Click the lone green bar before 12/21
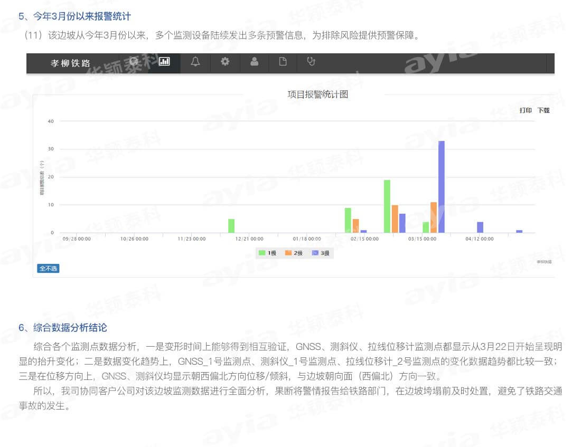Image resolution: width=581 pixels, height=447 pixels. (x=231, y=225)
